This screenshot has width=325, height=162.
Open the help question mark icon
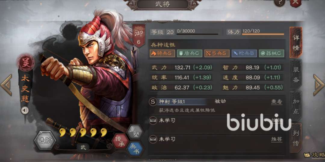[x=280, y=2]
